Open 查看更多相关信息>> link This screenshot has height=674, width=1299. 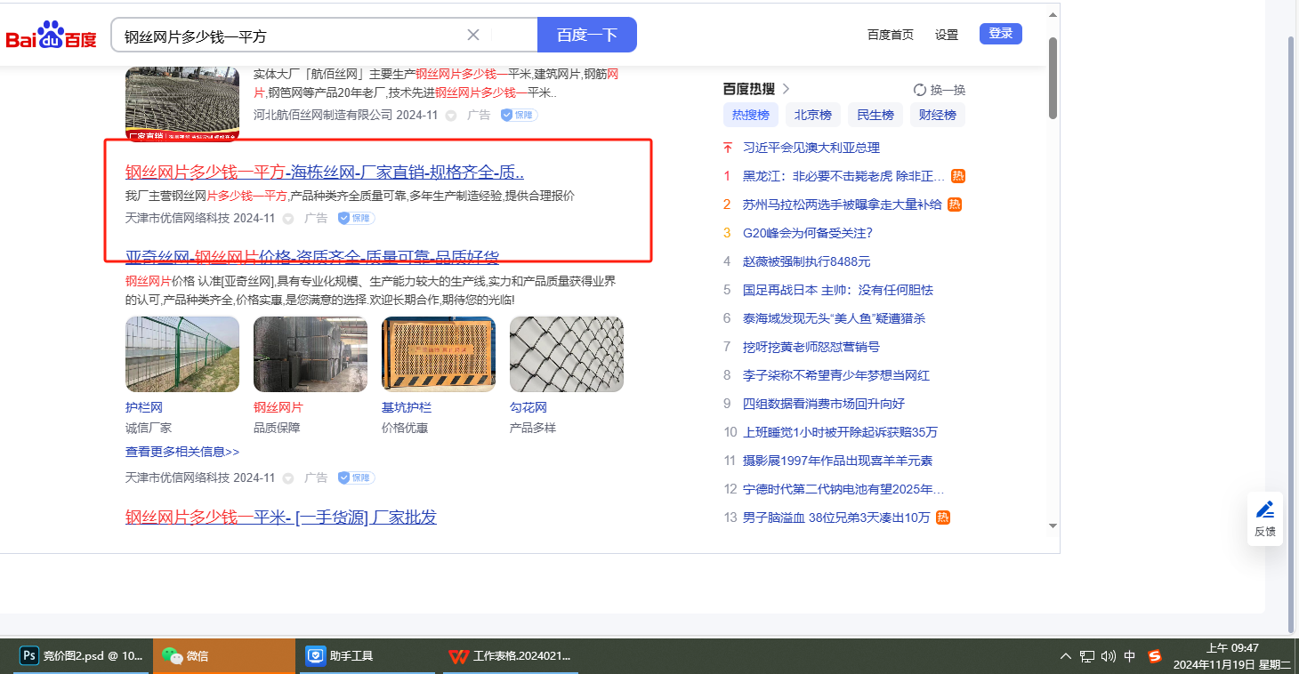pyautogui.click(x=182, y=452)
